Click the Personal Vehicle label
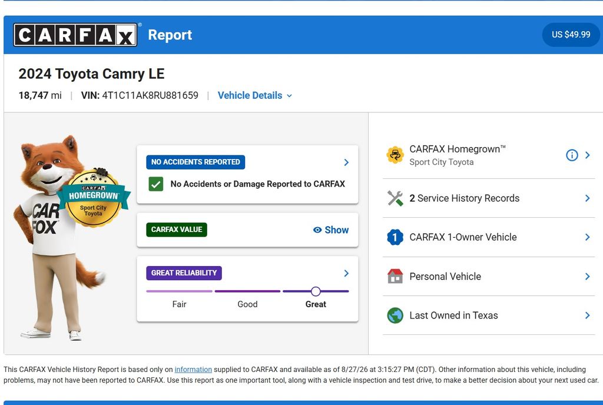 [445, 276]
